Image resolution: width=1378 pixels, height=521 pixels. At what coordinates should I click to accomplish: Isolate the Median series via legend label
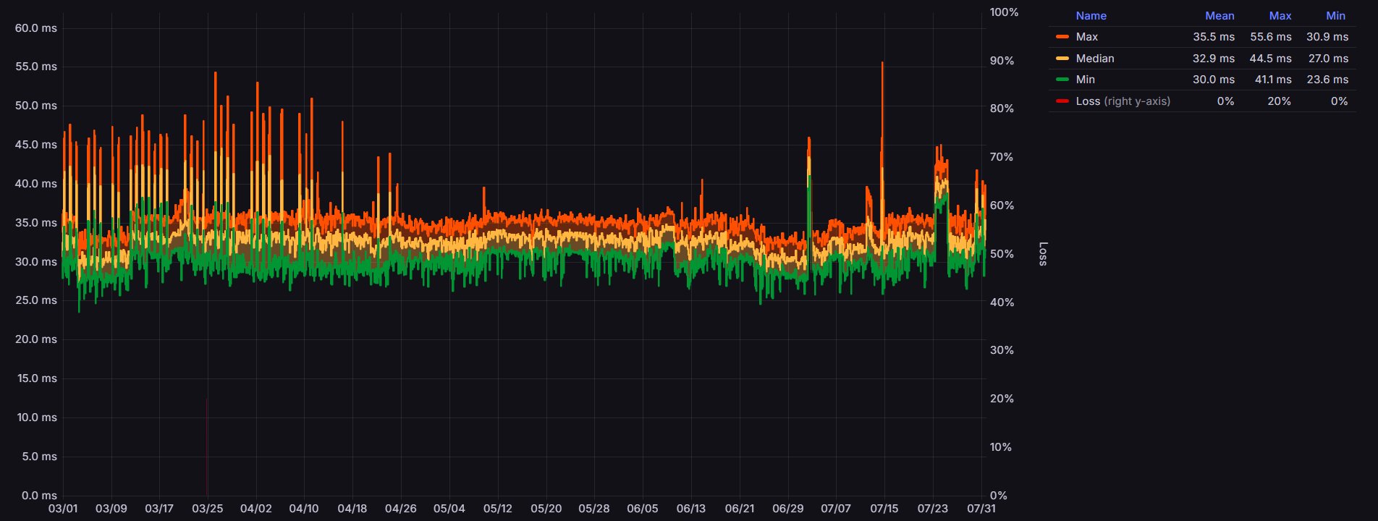(x=1094, y=59)
